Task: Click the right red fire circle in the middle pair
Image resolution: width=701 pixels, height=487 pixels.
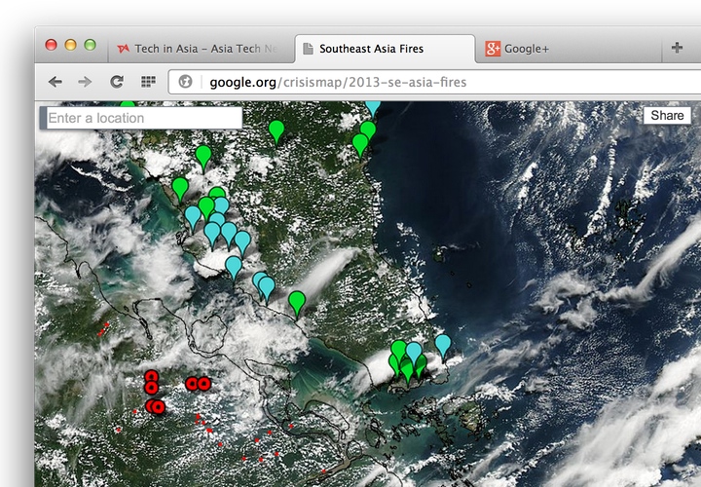Action: pos(204,384)
